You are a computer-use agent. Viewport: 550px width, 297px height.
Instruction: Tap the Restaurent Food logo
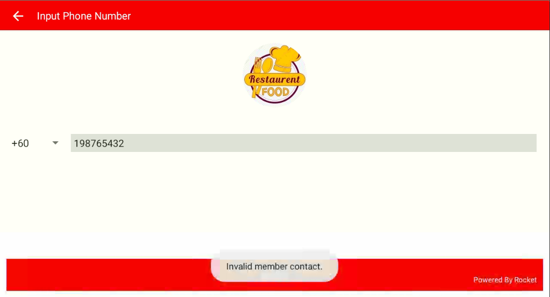[x=274, y=74]
